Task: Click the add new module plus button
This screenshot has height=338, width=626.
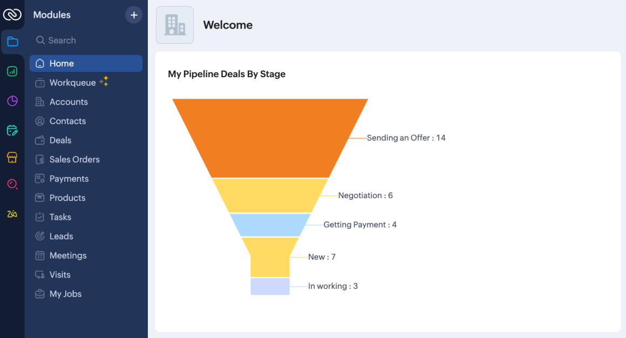Action: (134, 15)
